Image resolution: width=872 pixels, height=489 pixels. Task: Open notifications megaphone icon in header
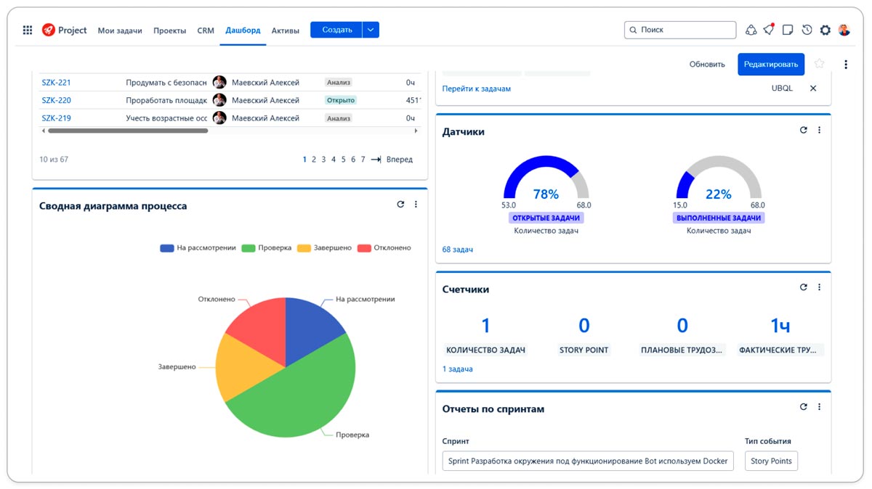click(x=769, y=30)
